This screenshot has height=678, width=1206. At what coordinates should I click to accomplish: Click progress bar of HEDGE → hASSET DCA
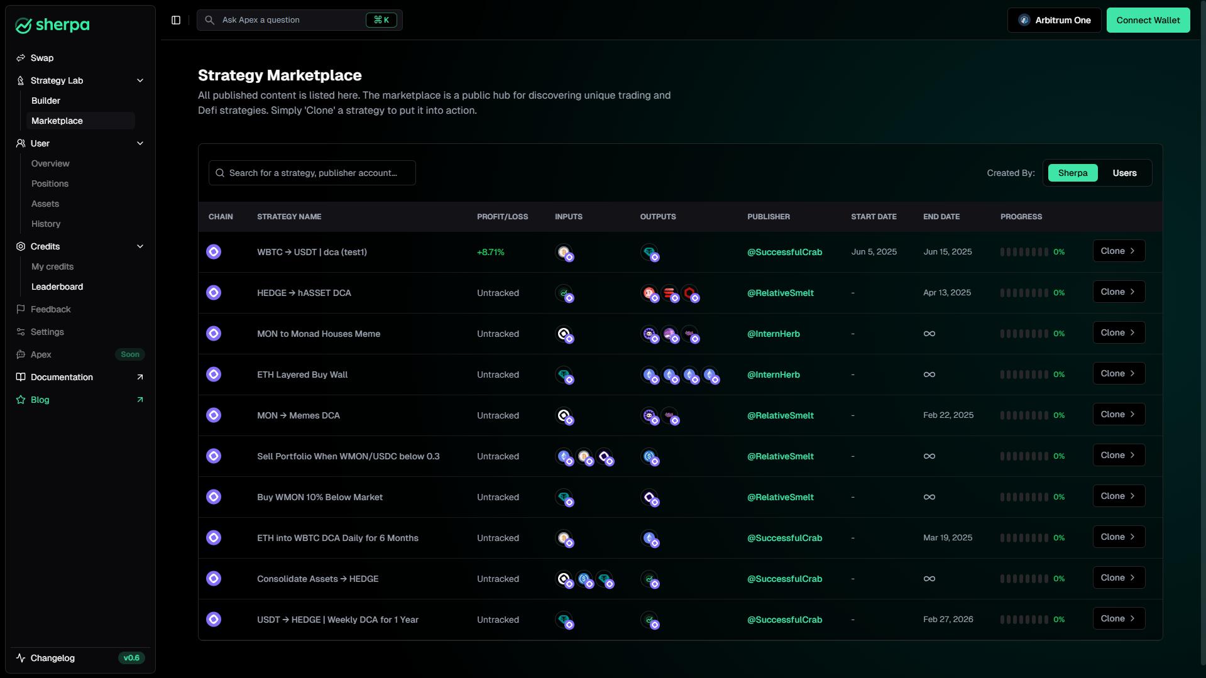[x=1024, y=293]
